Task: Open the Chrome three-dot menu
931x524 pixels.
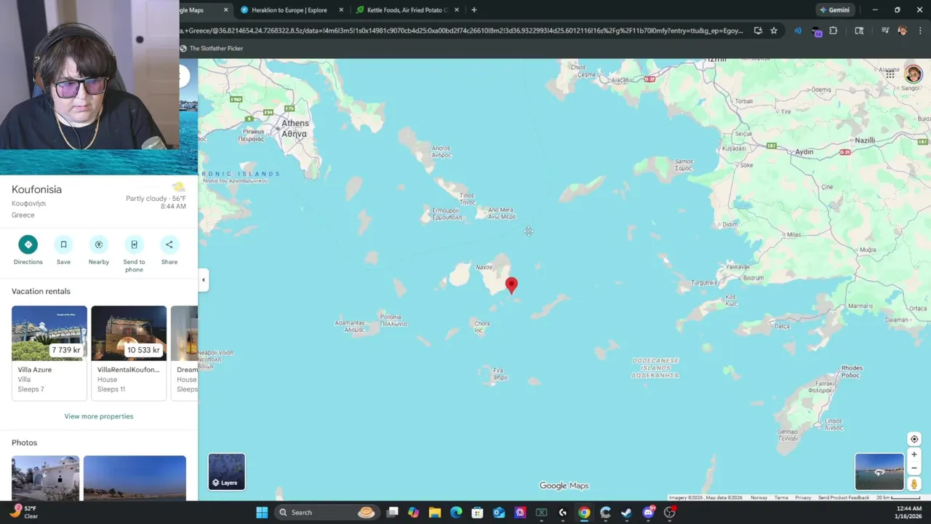Action: pos(921,31)
